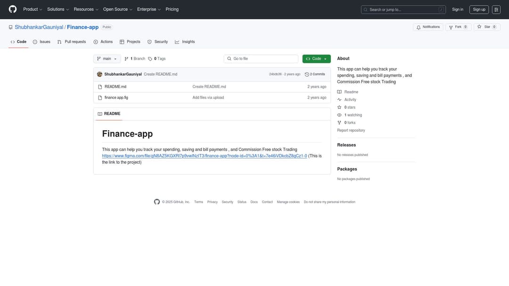Sign in to GitHub
This screenshot has width=509, height=286.
[457, 9]
